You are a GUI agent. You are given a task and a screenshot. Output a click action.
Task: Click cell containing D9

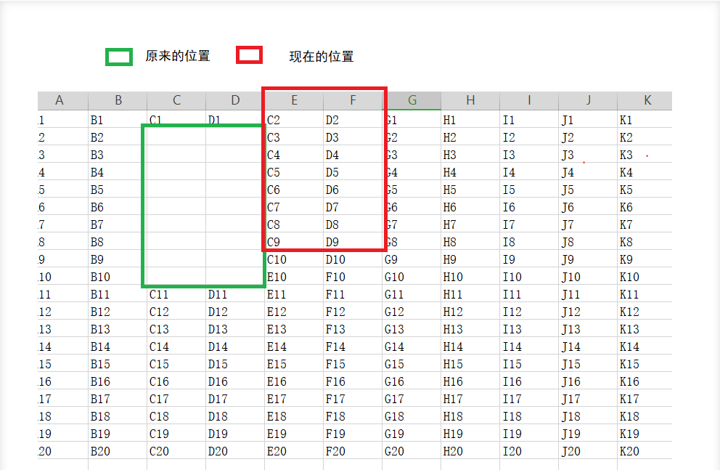(353, 242)
